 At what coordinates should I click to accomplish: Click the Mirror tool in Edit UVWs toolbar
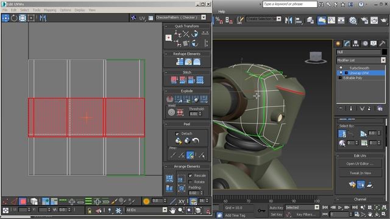(x=43, y=18)
